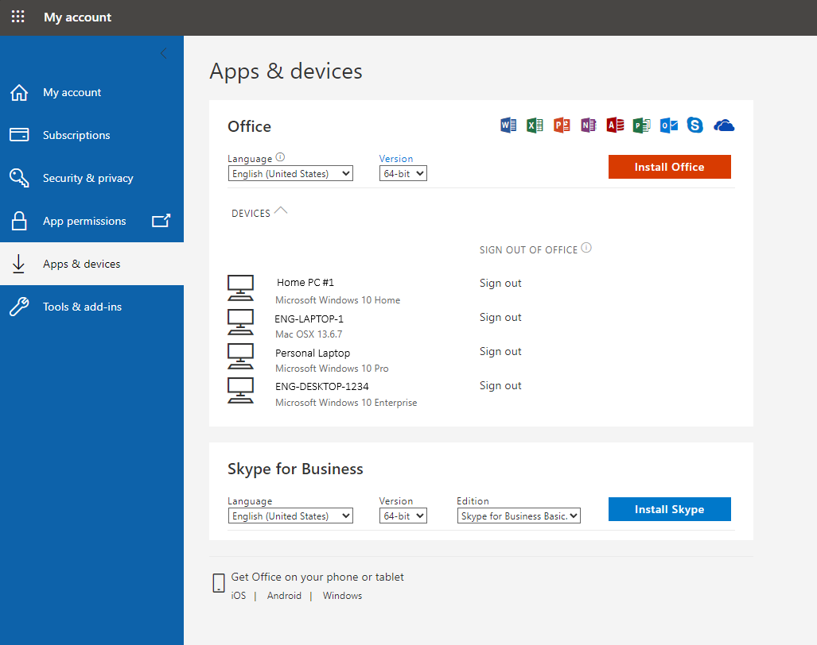Click the info icon next to Language
817x645 pixels.
coord(280,157)
